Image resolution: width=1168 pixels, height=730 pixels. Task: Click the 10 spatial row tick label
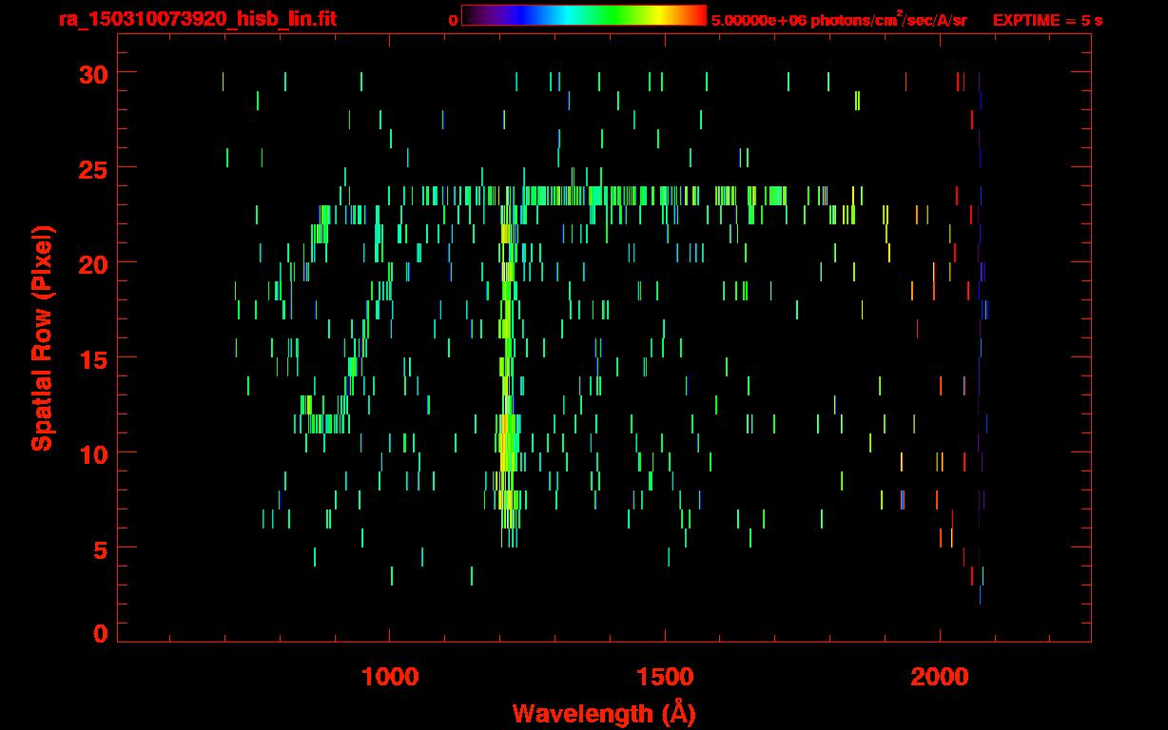coord(93,453)
